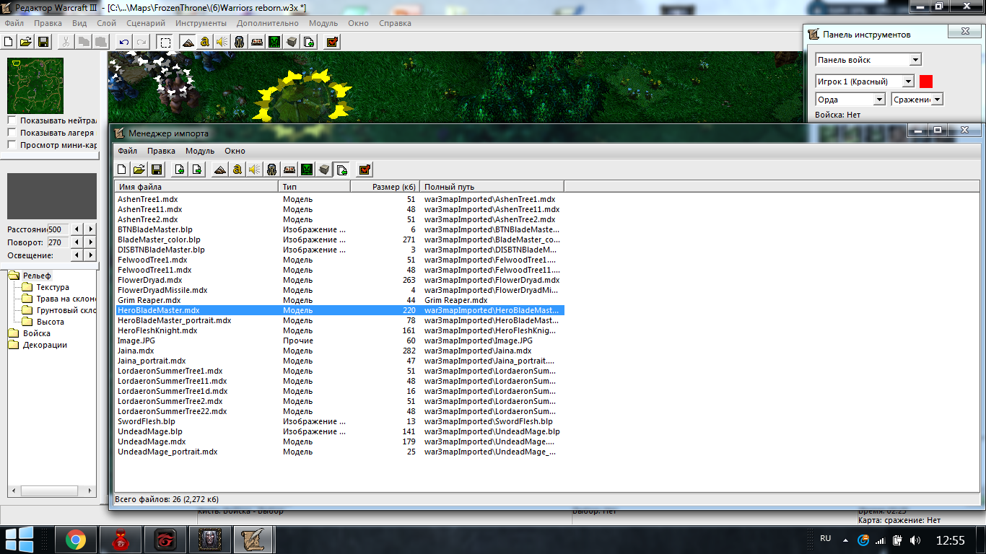Select FlowerDryad.mdx file row
986x554 pixels.
coord(339,280)
